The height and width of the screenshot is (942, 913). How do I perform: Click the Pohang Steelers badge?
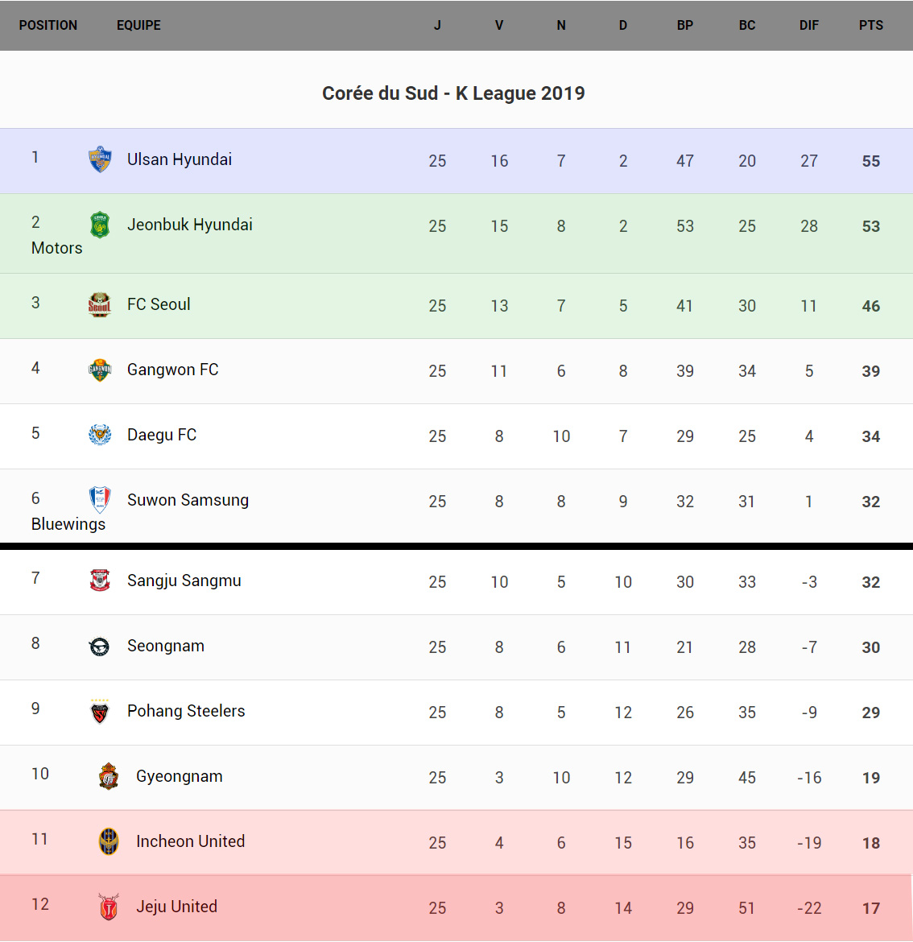click(x=100, y=711)
